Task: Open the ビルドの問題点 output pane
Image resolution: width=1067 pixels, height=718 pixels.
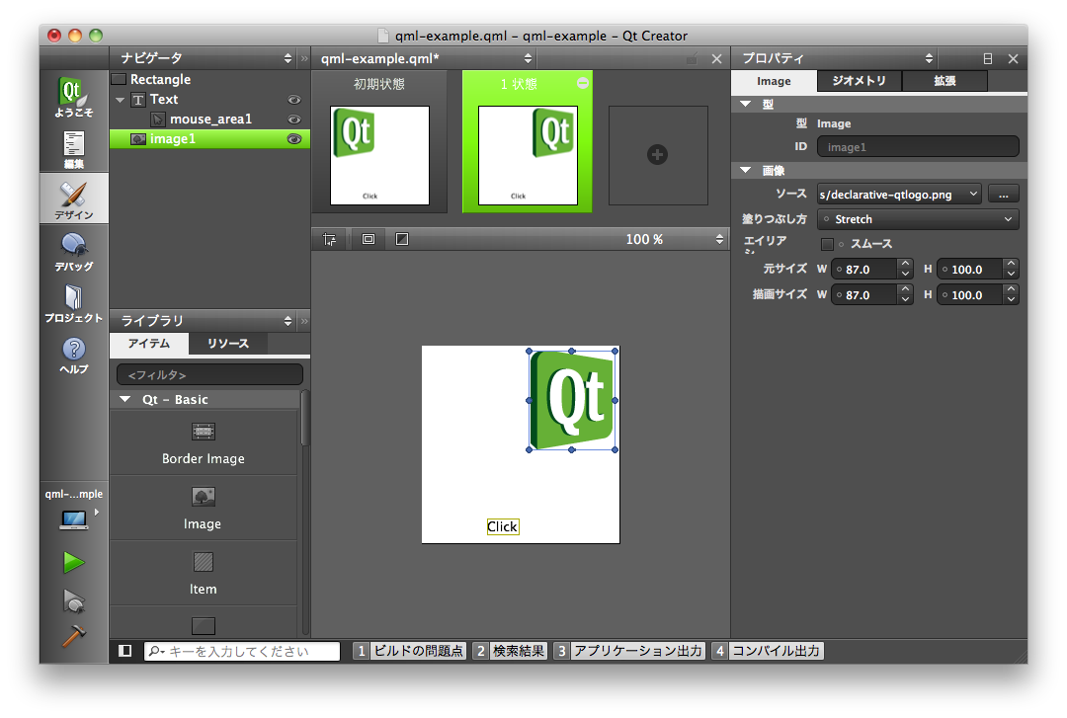Action: (409, 651)
